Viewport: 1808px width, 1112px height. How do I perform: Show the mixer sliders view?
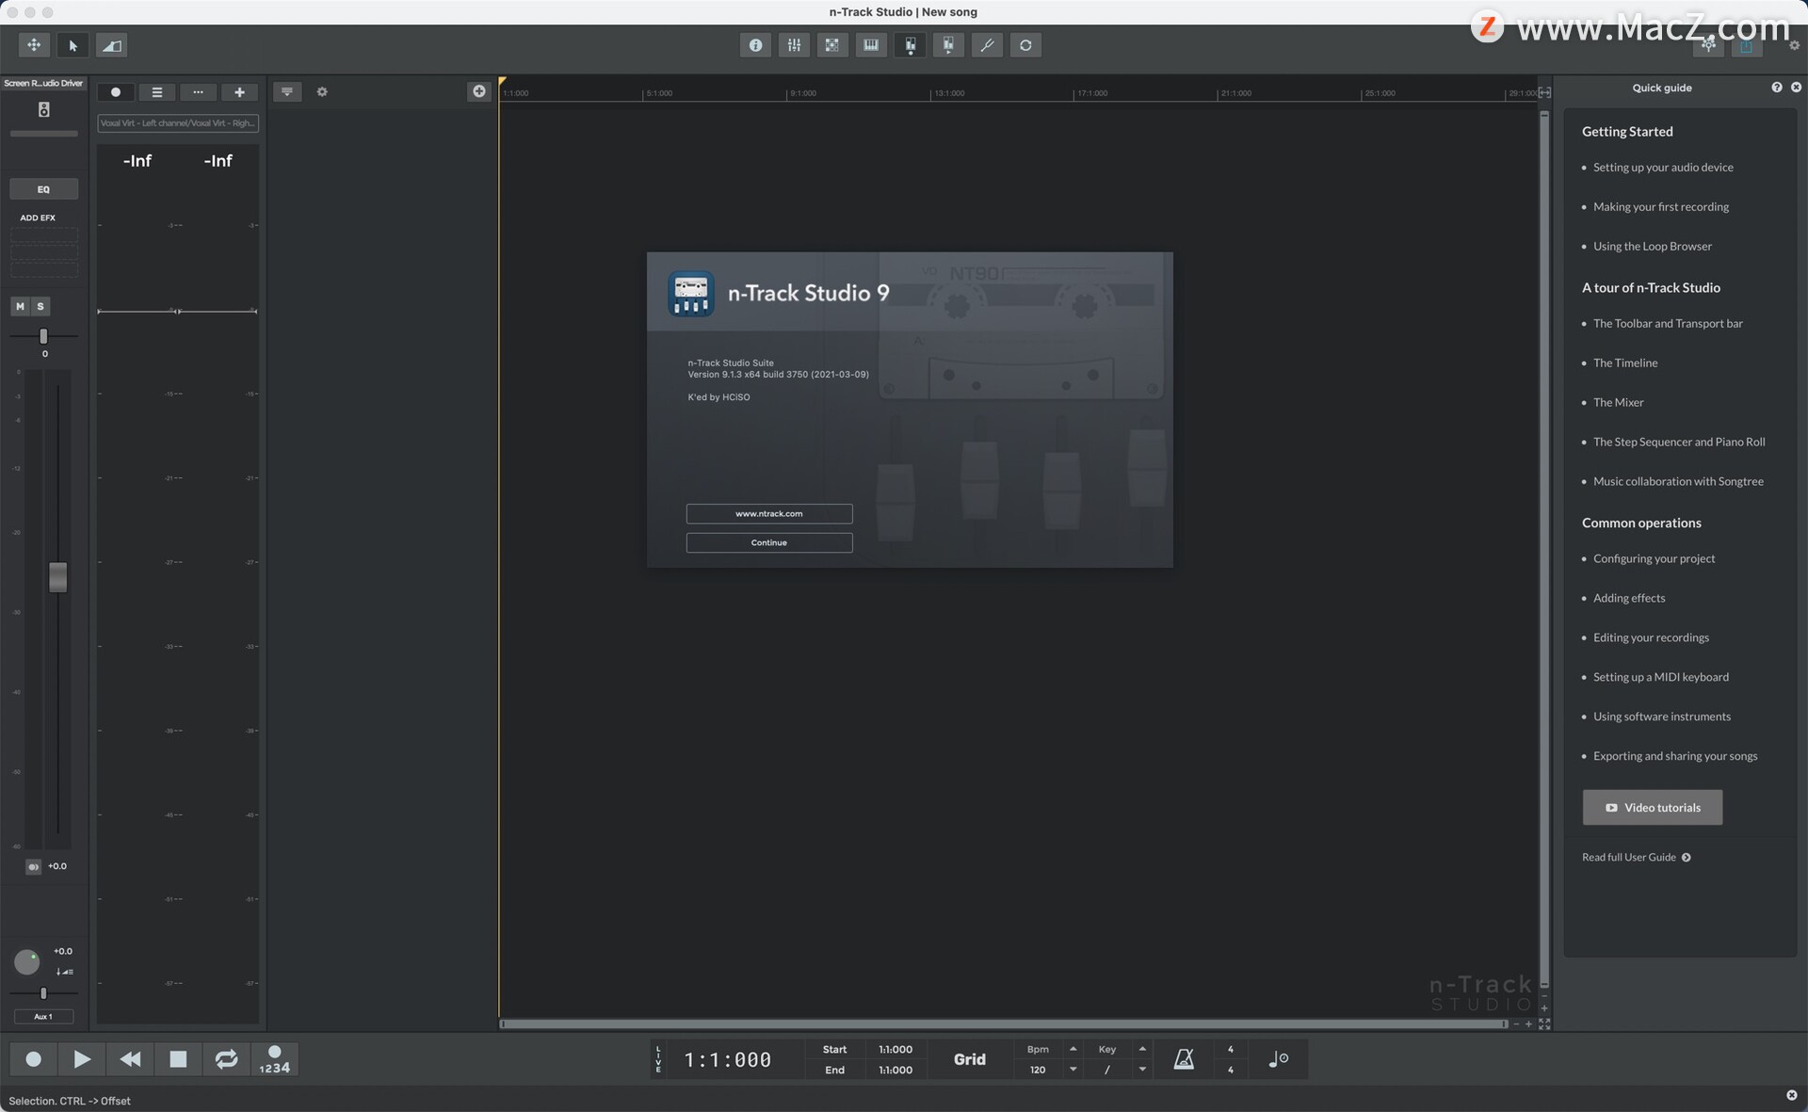(794, 45)
